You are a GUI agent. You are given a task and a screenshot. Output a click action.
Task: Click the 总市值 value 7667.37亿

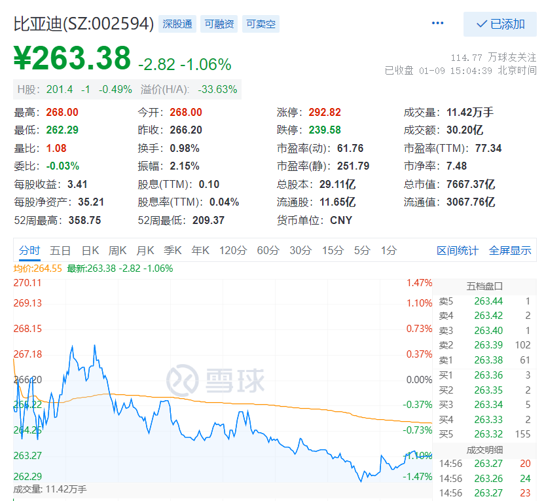pos(471,184)
